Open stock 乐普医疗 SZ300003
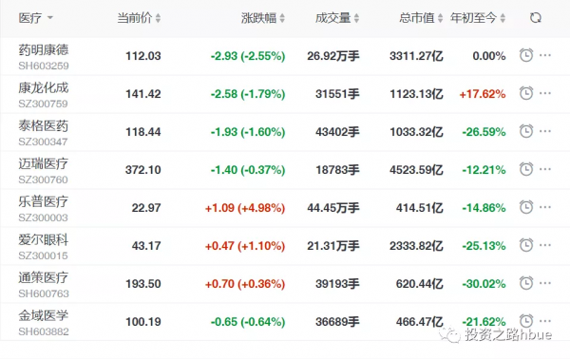Image resolution: width=570 pixels, height=359 pixels. (x=44, y=209)
